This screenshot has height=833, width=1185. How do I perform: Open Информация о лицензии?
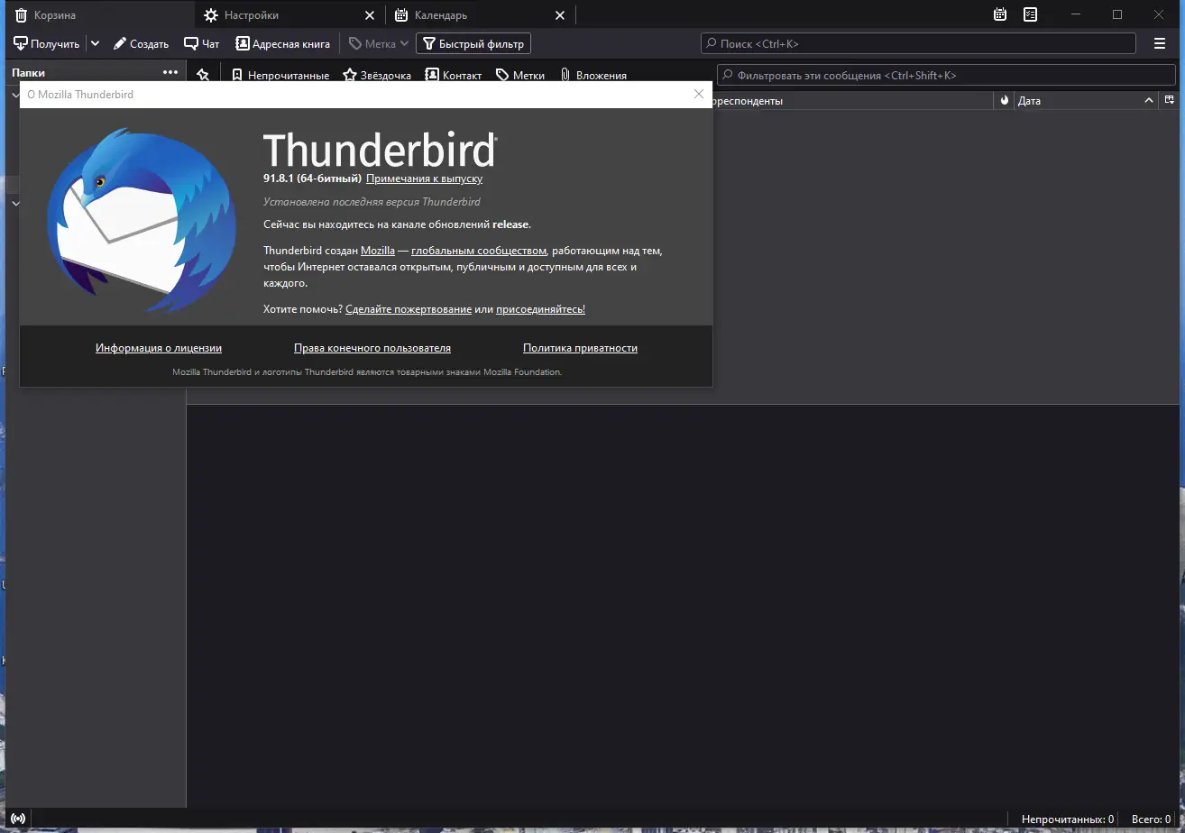[x=159, y=348]
